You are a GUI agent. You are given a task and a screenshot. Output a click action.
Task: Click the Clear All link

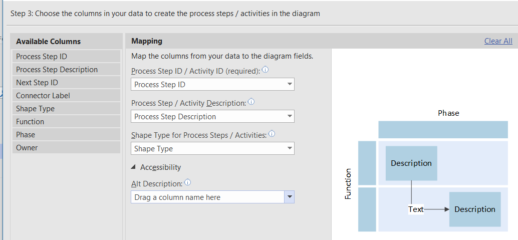[x=498, y=41]
